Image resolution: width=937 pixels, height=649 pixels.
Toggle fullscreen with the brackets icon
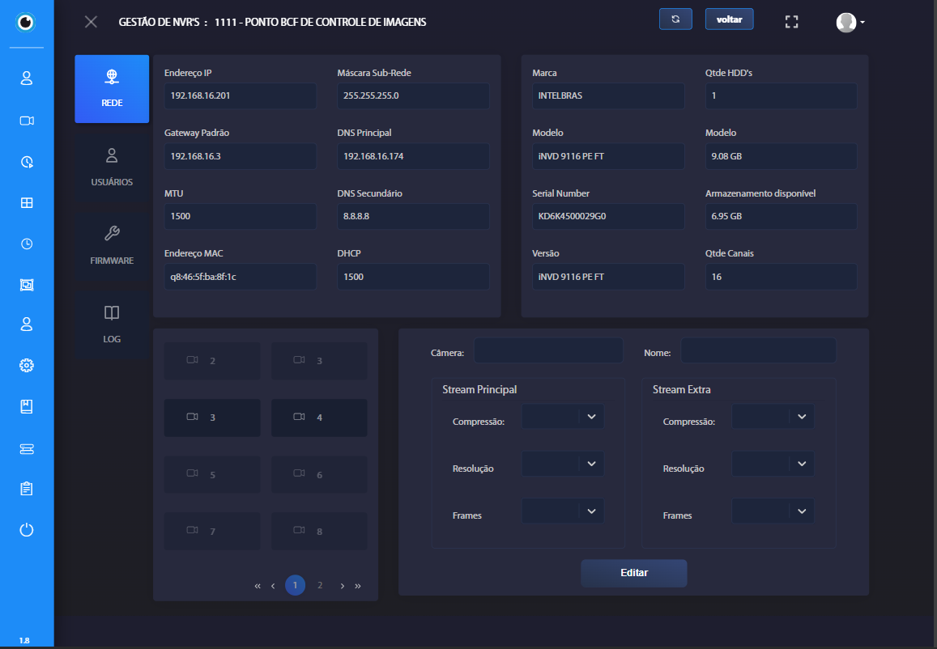coord(792,22)
